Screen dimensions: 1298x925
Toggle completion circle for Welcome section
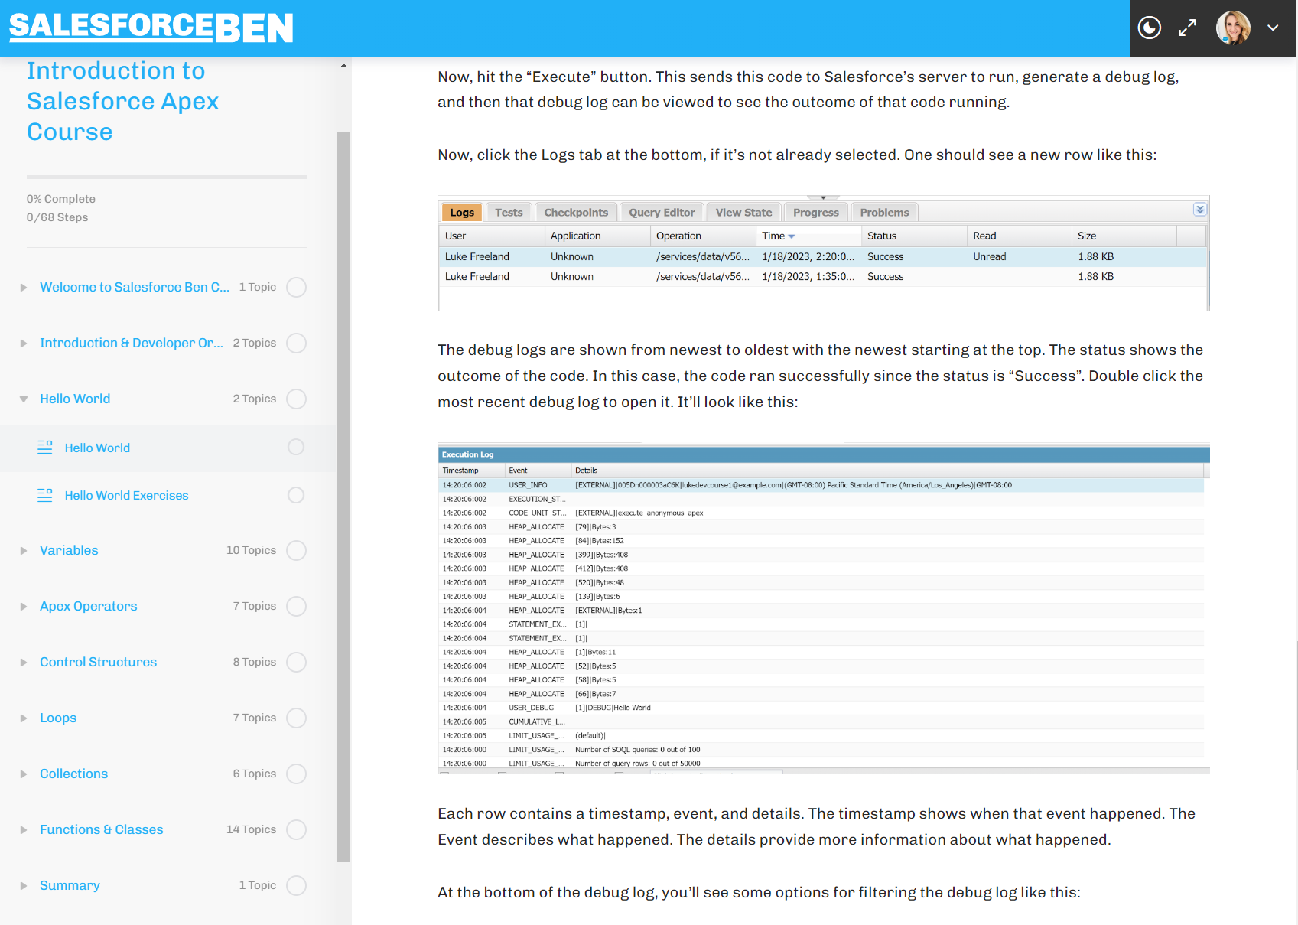296,287
